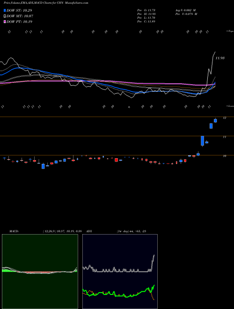Select the 'DOW ST: 10.29' legend text
The image size is (234, 309).
click(19, 10)
